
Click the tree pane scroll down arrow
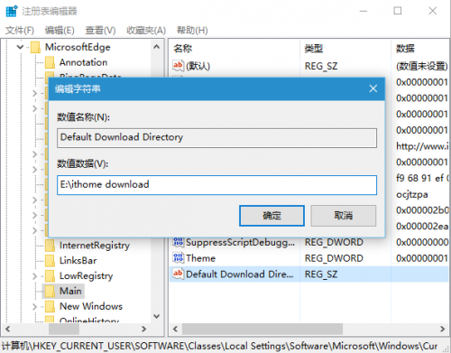coord(156,316)
